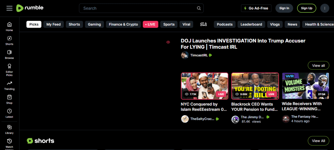Viewport: 334px width, 150px height.
Task: Click the search magnifier icon
Action: 199,8
